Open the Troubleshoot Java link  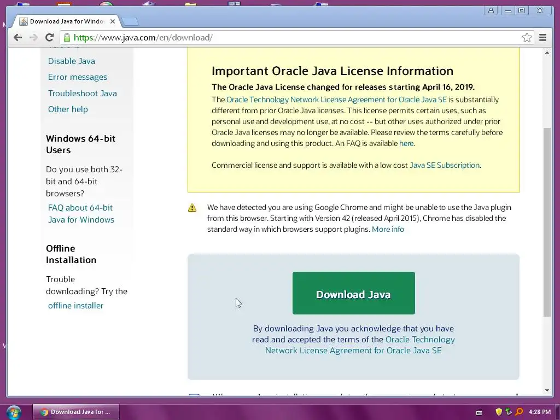[x=83, y=93]
